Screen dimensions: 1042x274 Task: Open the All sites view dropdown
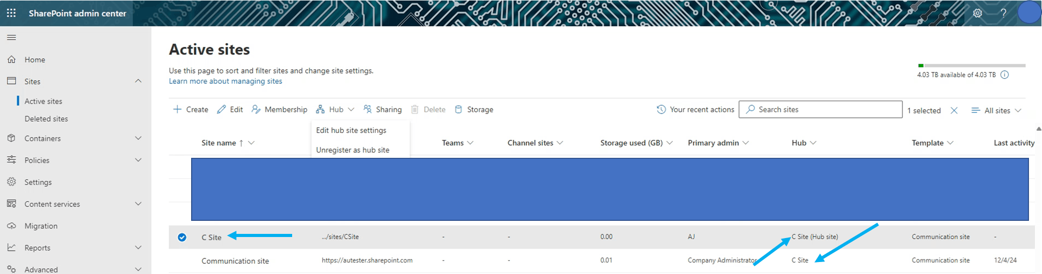point(996,110)
